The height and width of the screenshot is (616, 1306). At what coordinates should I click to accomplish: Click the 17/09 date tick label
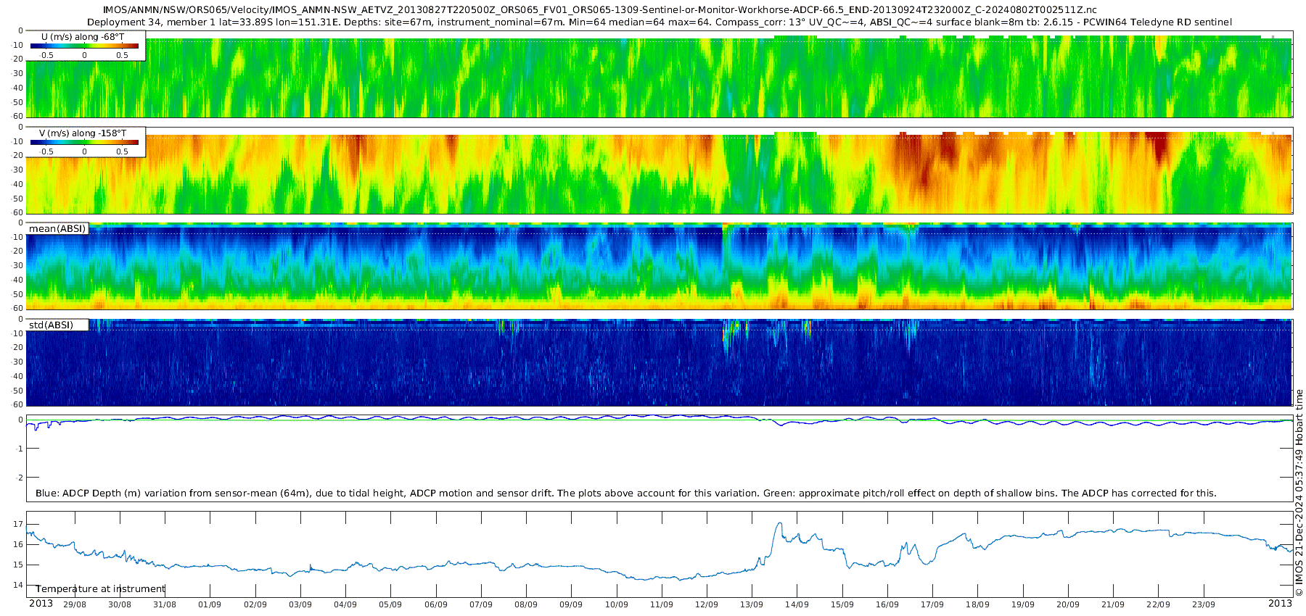pos(932,604)
